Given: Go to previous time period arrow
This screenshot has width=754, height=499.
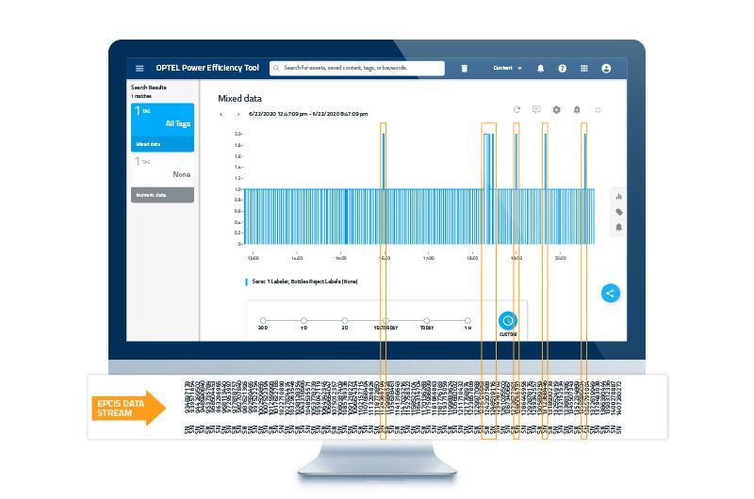Looking at the screenshot, I should 221,114.
